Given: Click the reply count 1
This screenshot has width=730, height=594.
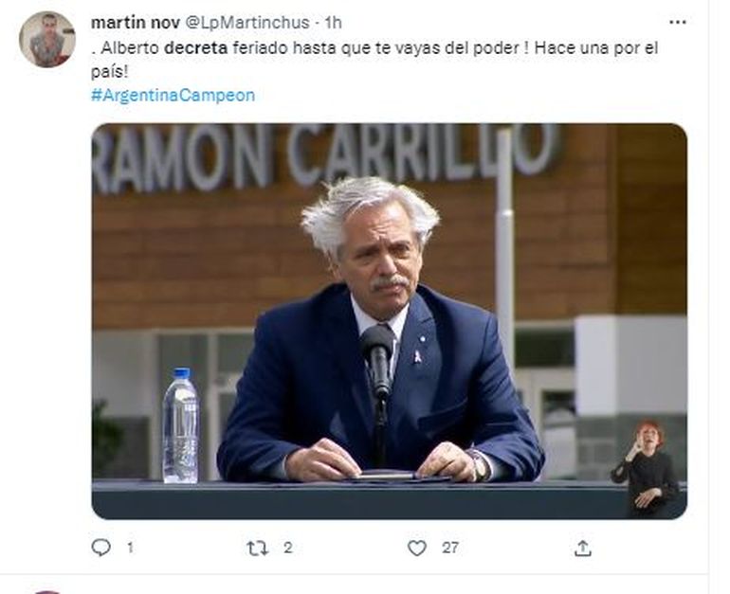Looking at the screenshot, I should [131, 548].
